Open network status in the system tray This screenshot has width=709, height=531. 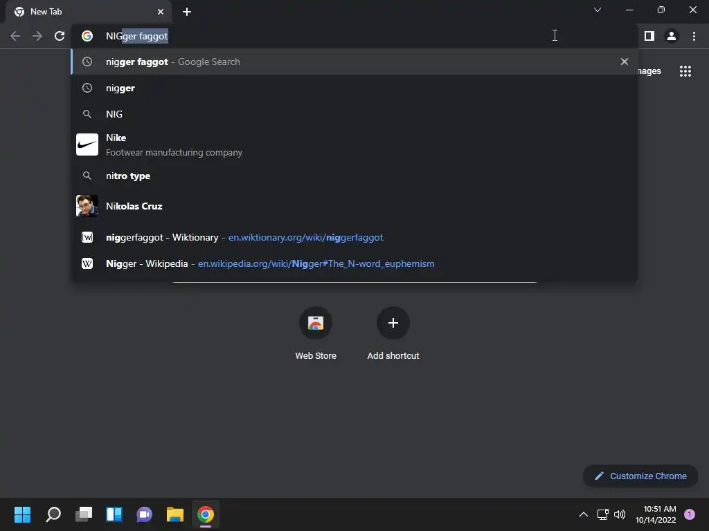tap(603, 514)
